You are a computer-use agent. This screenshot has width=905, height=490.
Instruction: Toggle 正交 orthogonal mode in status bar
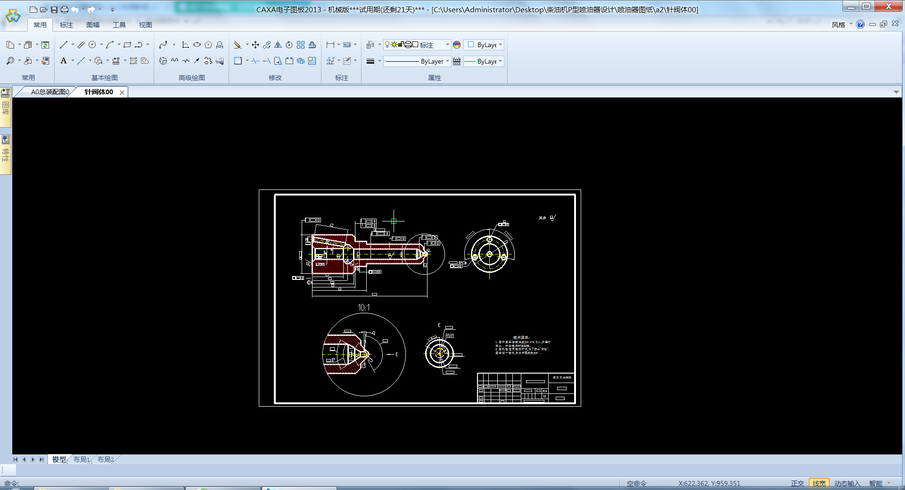pos(797,483)
